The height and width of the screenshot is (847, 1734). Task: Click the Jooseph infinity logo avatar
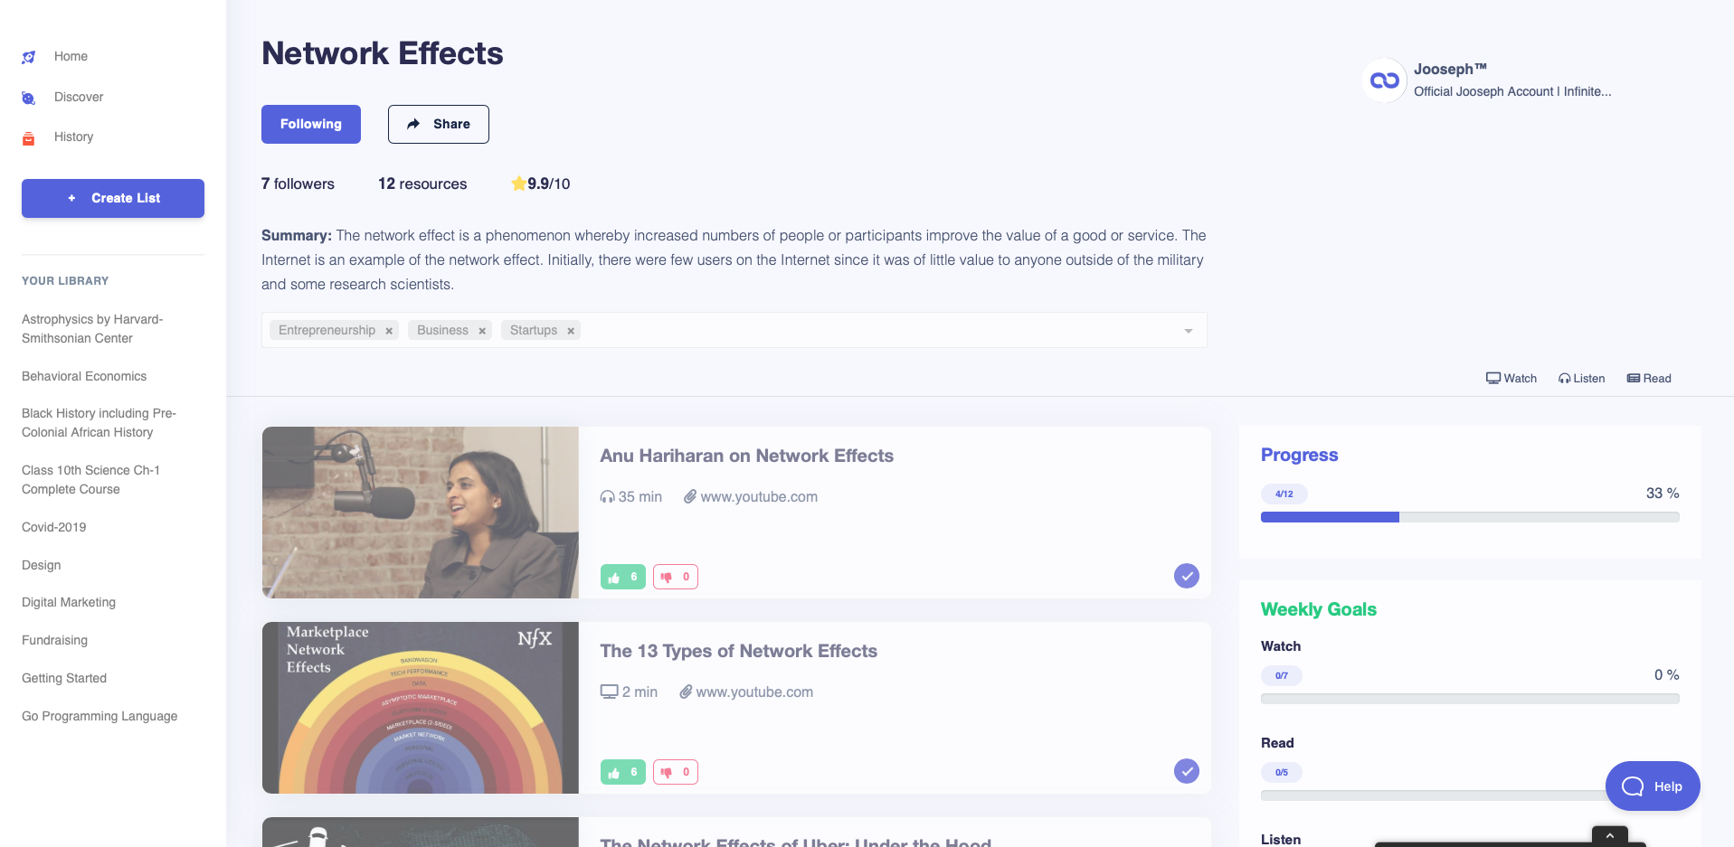(1384, 80)
